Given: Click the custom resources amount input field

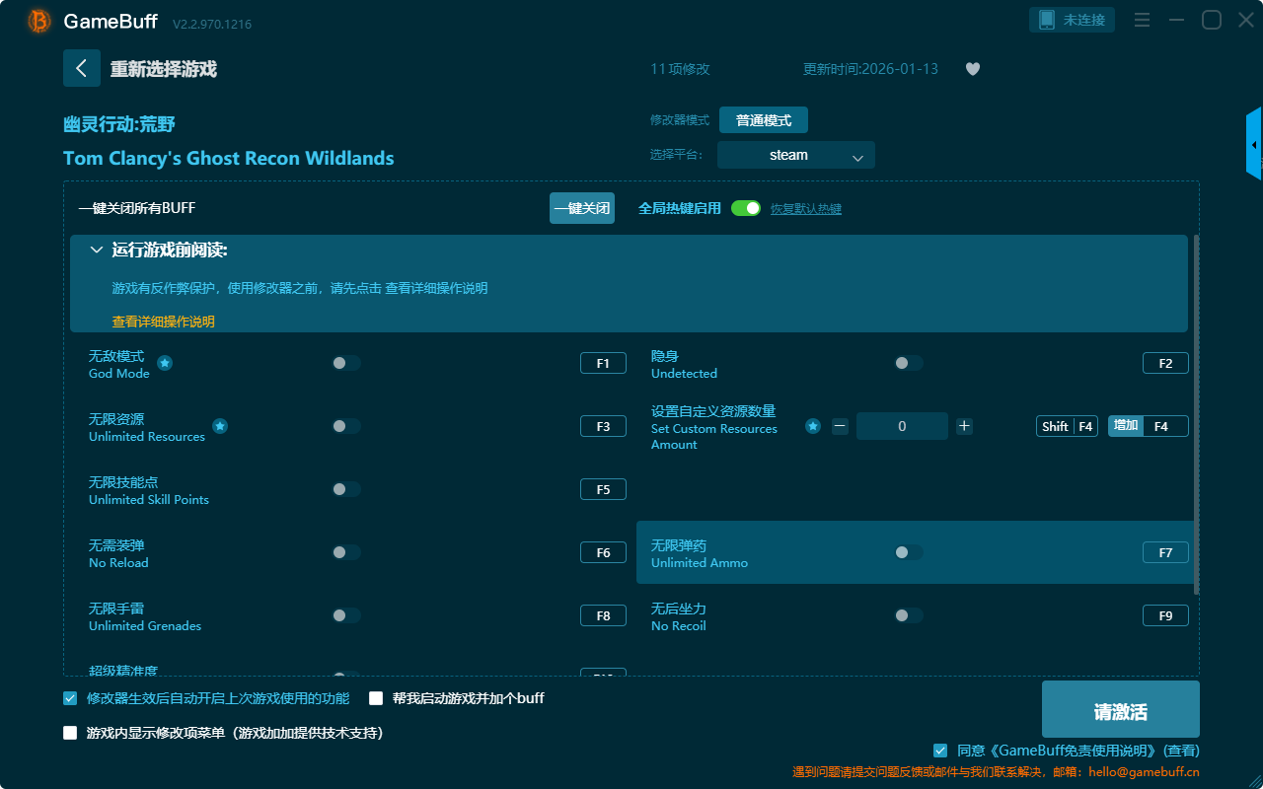Looking at the screenshot, I should [x=902, y=426].
